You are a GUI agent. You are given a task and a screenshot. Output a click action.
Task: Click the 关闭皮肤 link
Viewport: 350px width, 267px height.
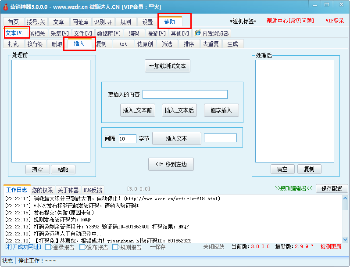[214, 247]
